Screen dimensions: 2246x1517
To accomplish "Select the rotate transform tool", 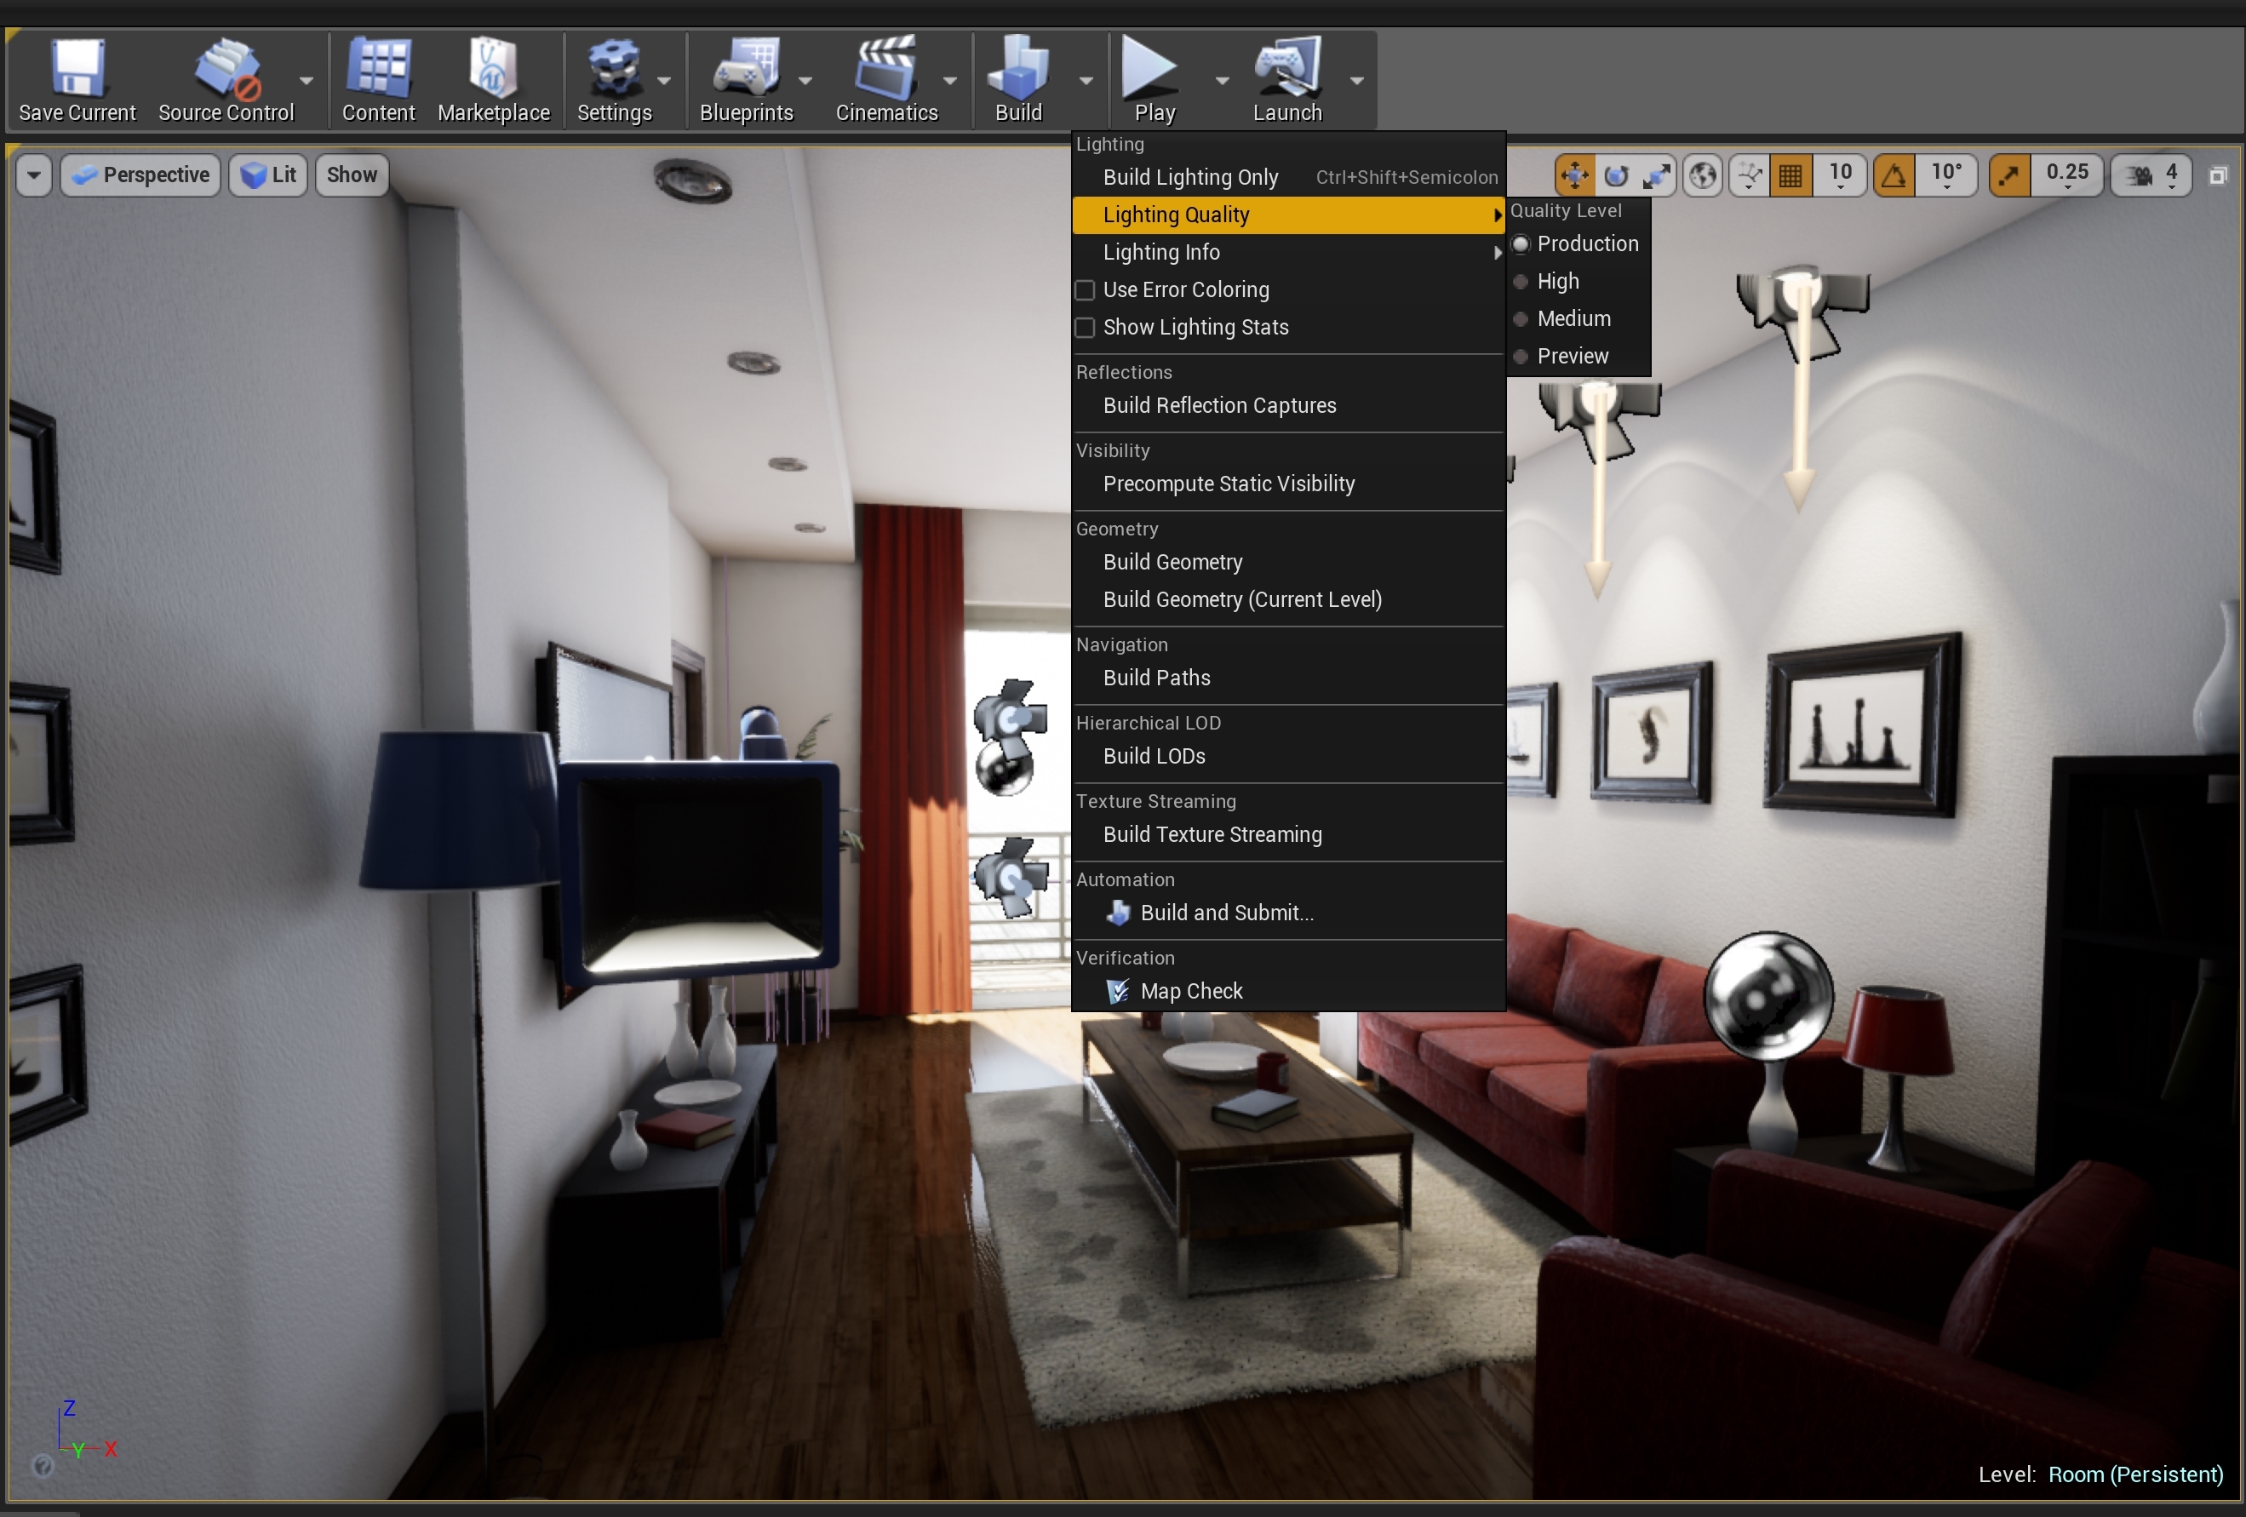I will click(1616, 175).
